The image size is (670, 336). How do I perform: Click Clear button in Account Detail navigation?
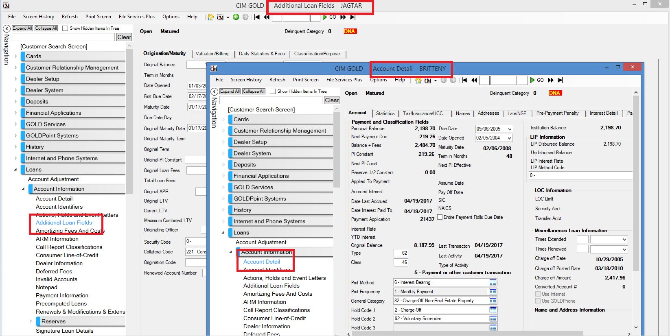pos(332,100)
